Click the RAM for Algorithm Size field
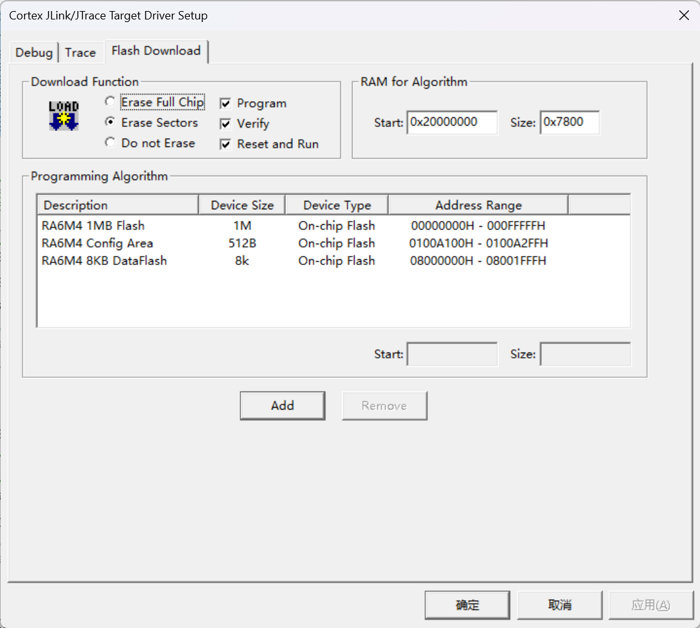The width and height of the screenshot is (700, 628). coord(570,122)
